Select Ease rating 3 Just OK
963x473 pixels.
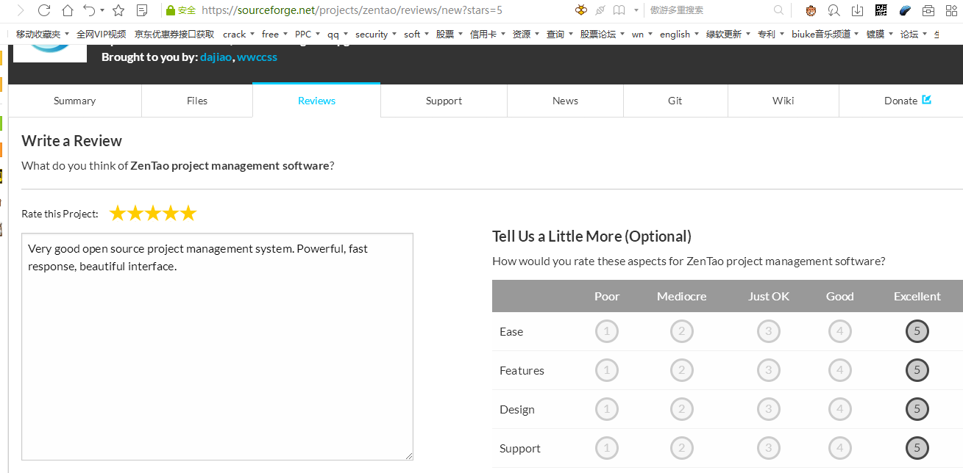click(x=768, y=331)
